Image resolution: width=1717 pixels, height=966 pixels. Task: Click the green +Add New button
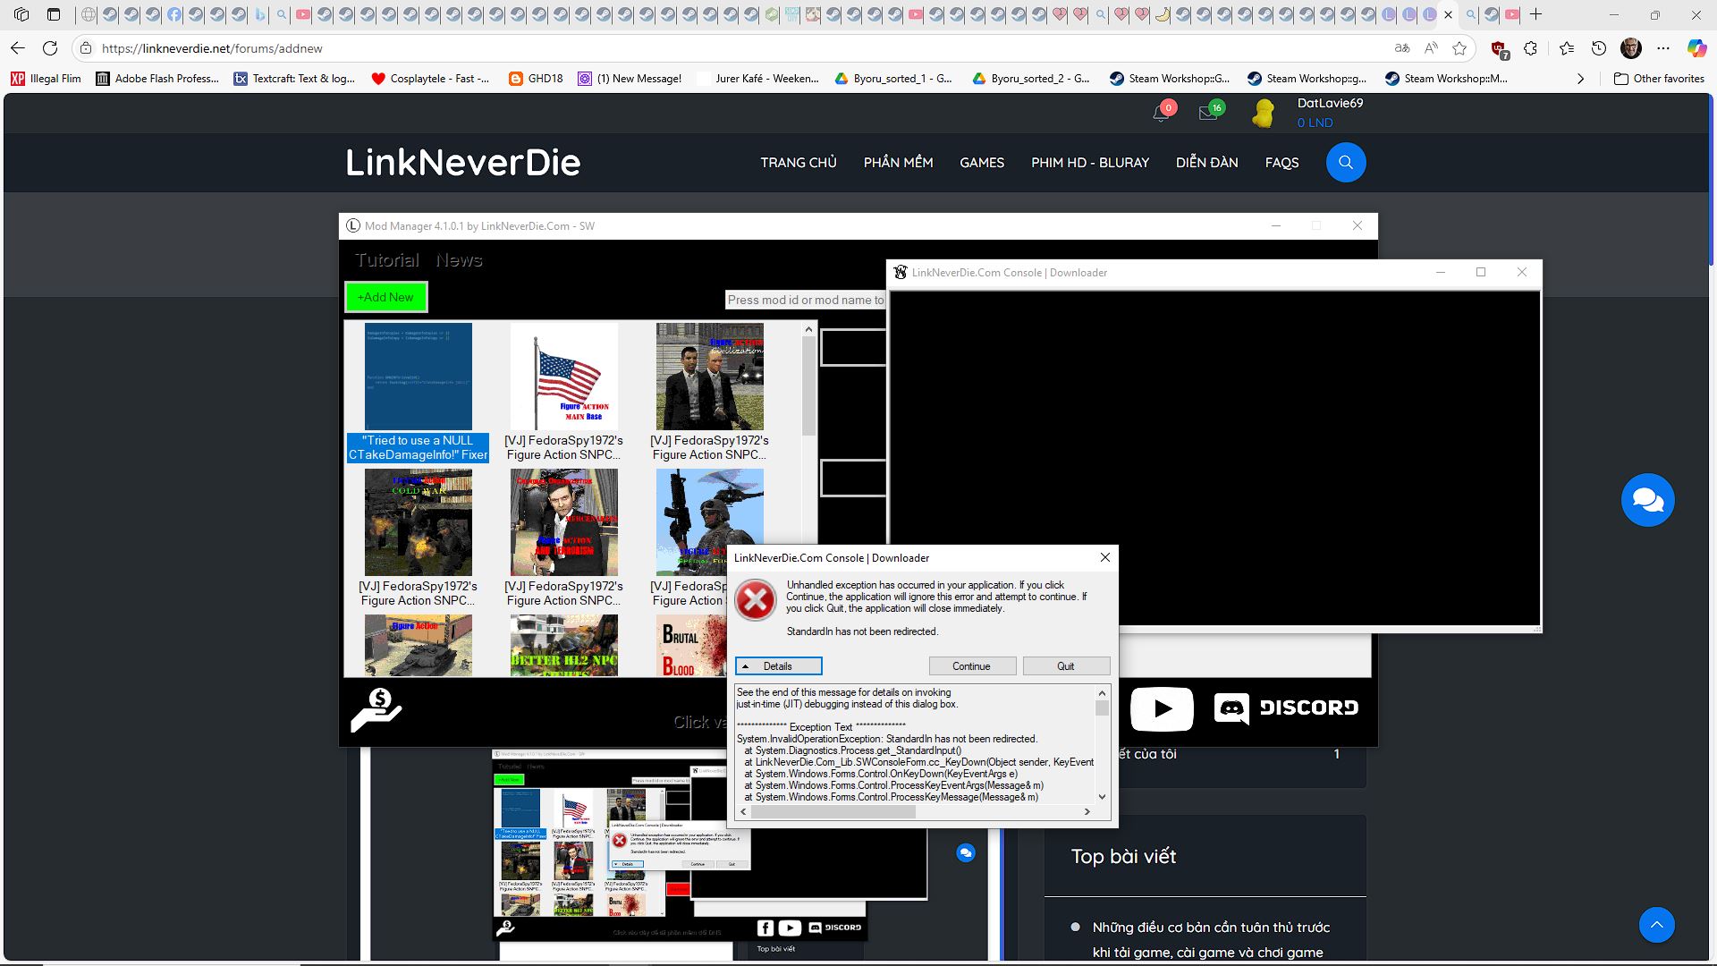tap(385, 296)
